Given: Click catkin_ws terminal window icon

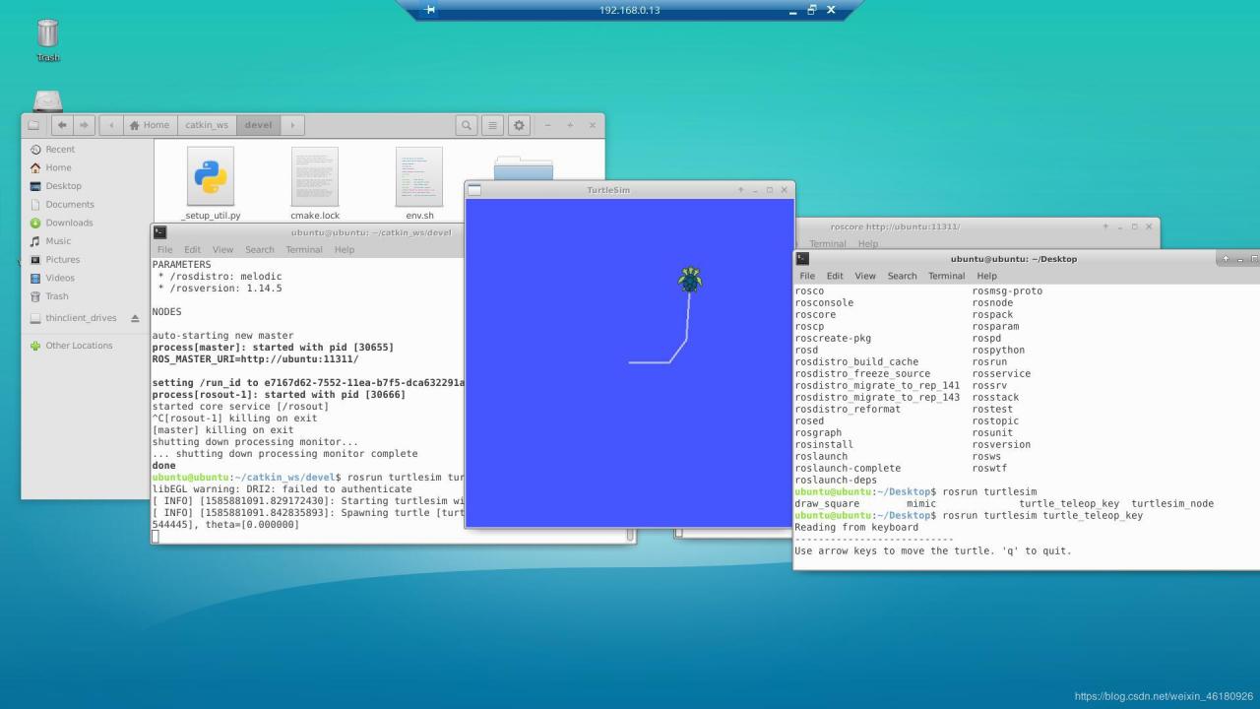Looking at the screenshot, I should pyautogui.click(x=160, y=232).
